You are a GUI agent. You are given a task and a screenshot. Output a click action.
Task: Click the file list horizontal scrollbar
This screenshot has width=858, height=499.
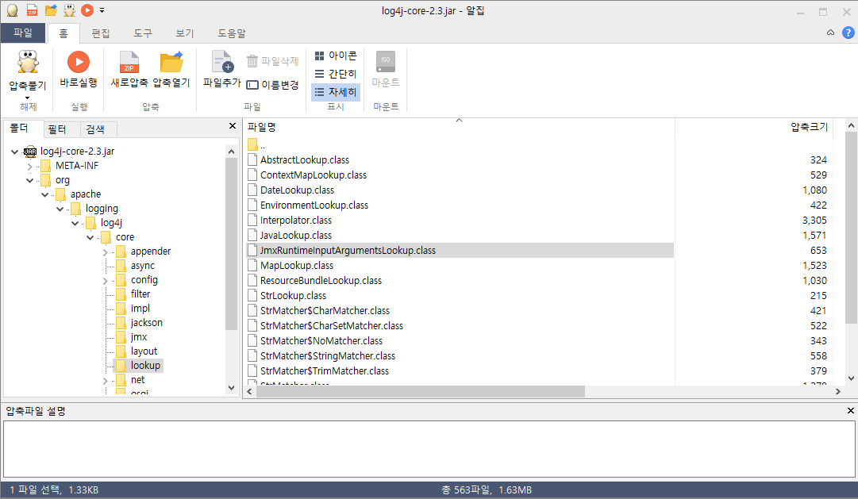pyautogui.click(x=420, y=392)
